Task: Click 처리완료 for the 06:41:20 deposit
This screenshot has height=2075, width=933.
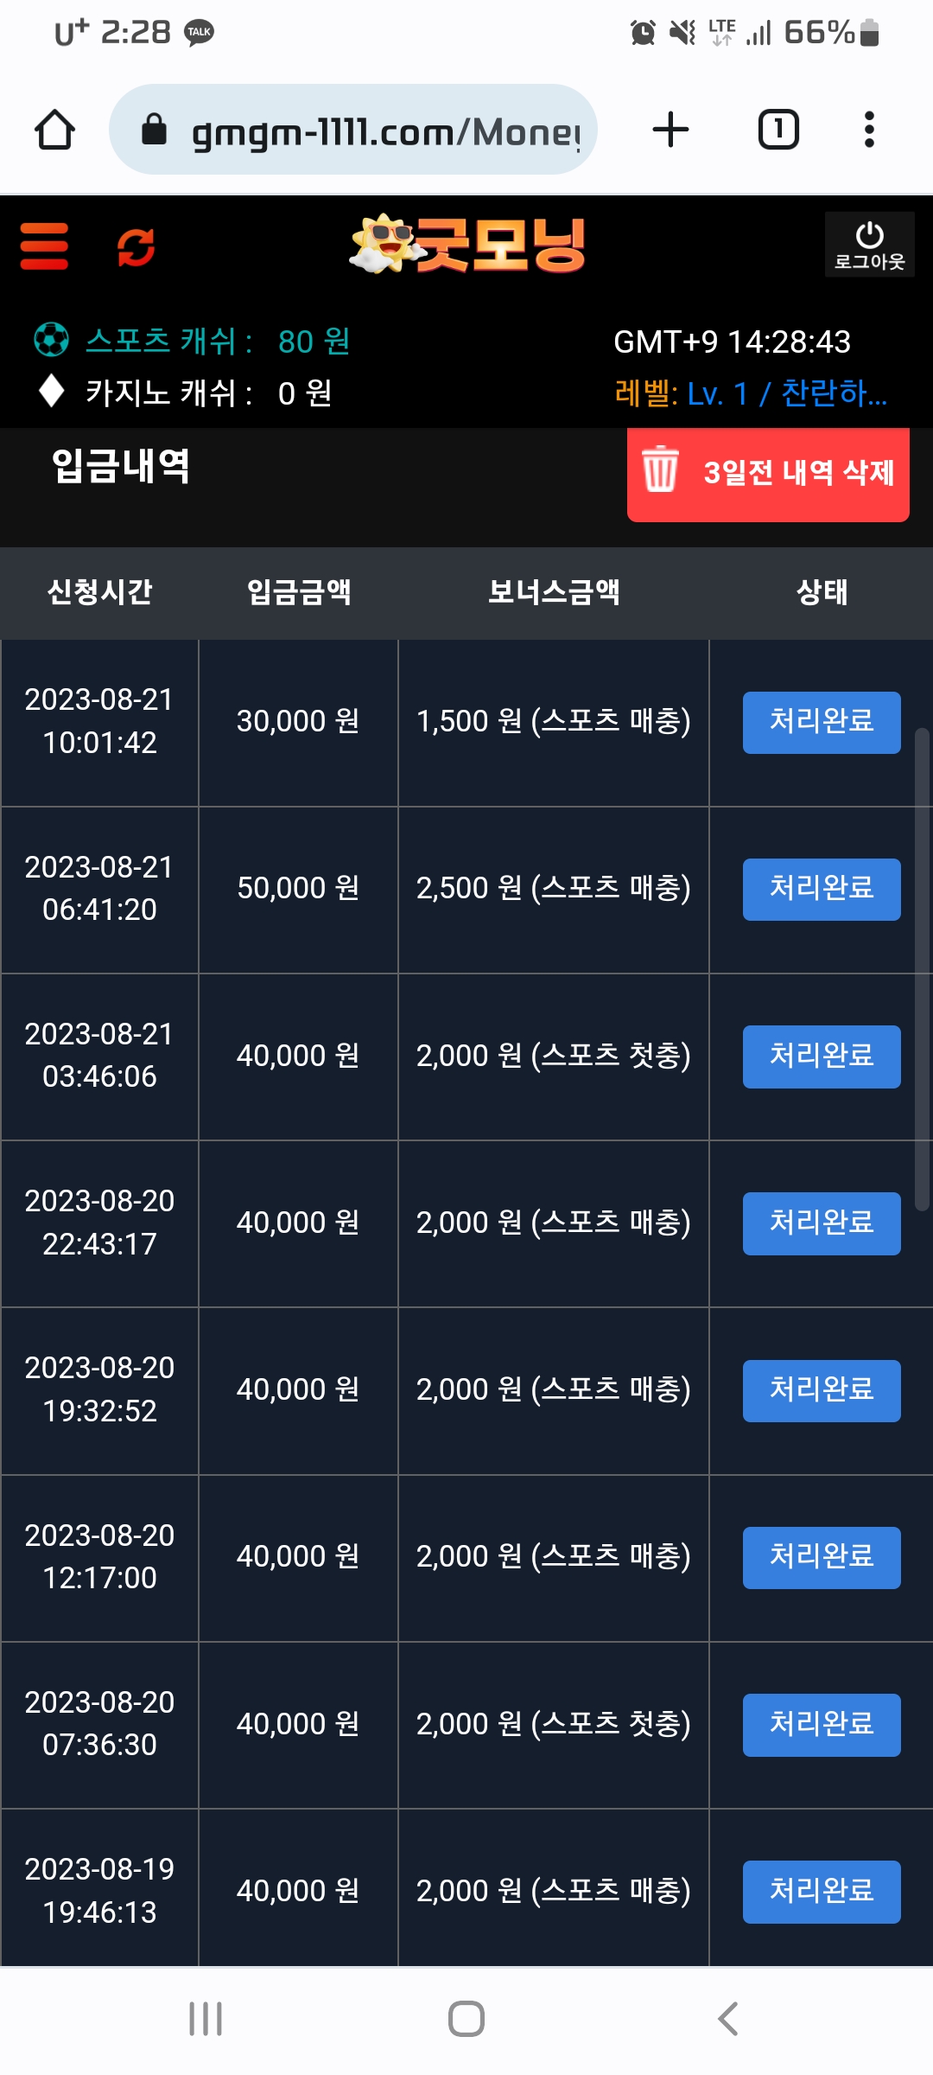Action: (822, 890)
